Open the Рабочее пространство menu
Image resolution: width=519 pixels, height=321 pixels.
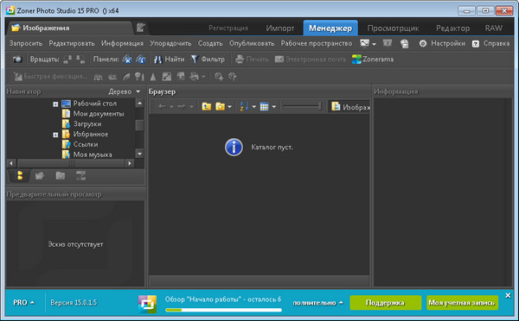coord(317,44)
